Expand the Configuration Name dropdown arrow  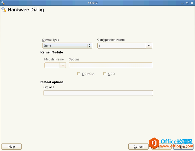point(149,46)
